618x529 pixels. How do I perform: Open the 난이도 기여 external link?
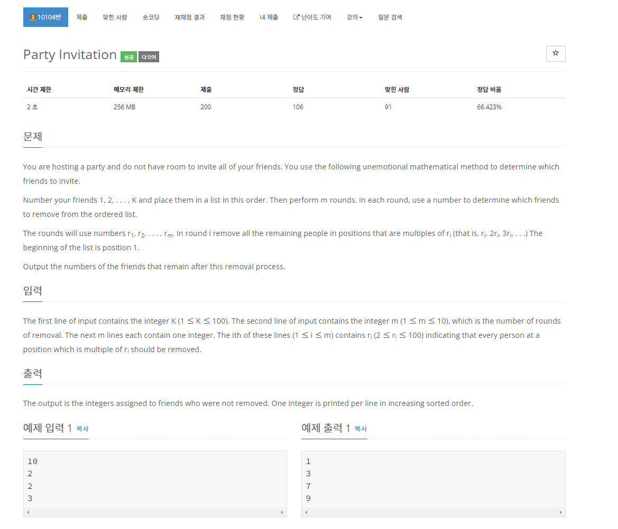(312, 17)
